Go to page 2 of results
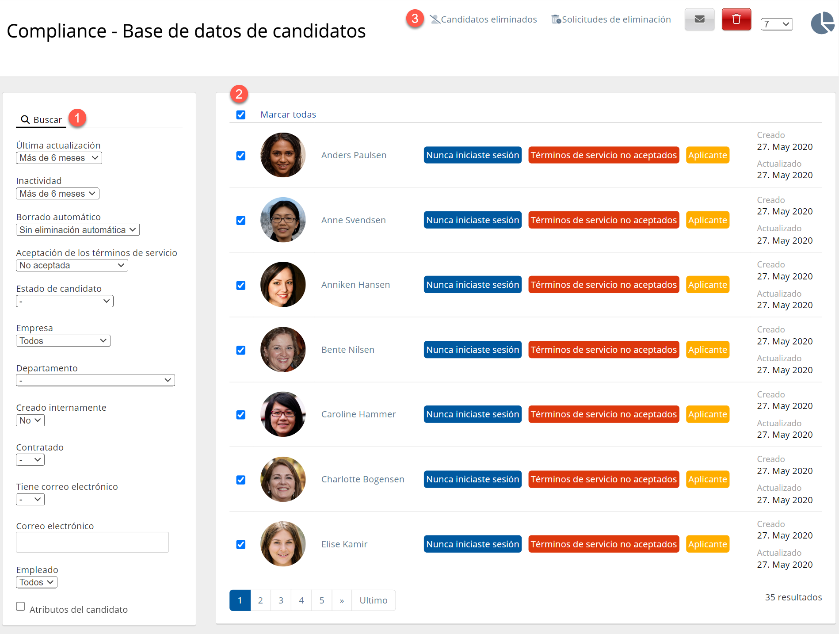Screen dimensions: 839x634 (260, 600)
